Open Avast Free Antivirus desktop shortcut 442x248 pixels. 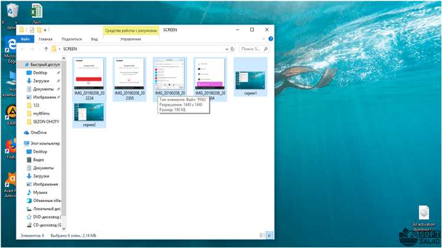point(10,180)
